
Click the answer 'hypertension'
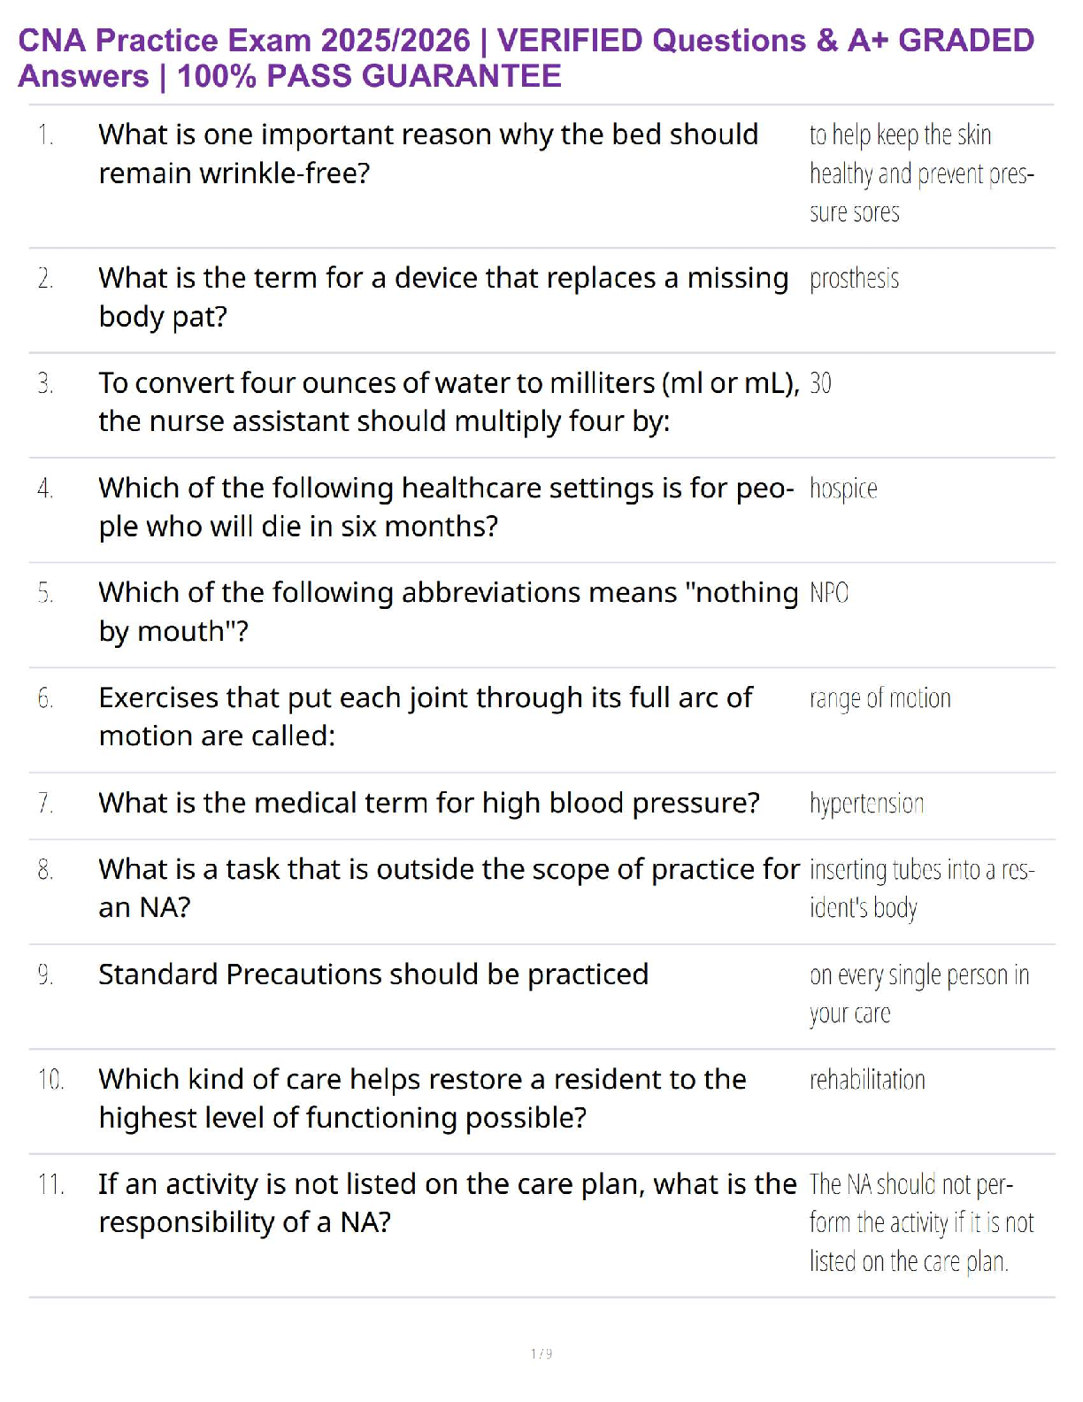866,804
